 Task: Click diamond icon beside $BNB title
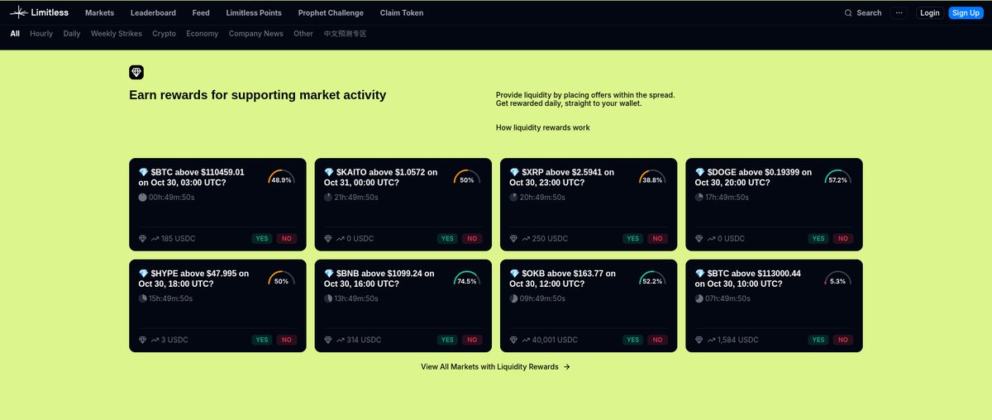pos(328,274)
